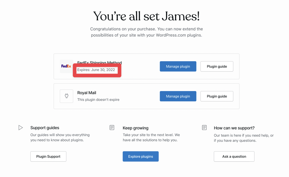Open the FedEx Plugin guide
Screen dimensions: 289x177
coord(217,66)
